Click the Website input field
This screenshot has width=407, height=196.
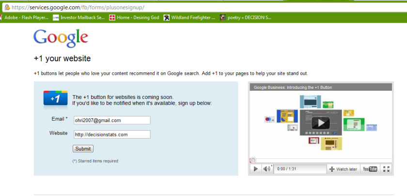[111, 135]
